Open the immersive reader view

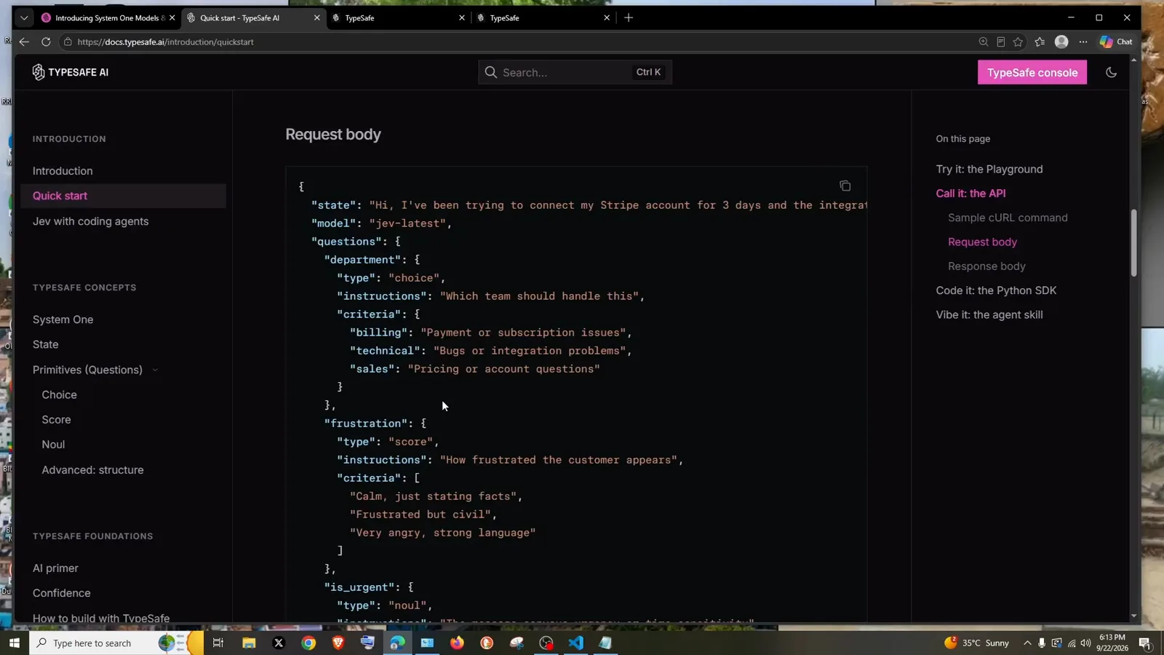tap(1000, 41)
